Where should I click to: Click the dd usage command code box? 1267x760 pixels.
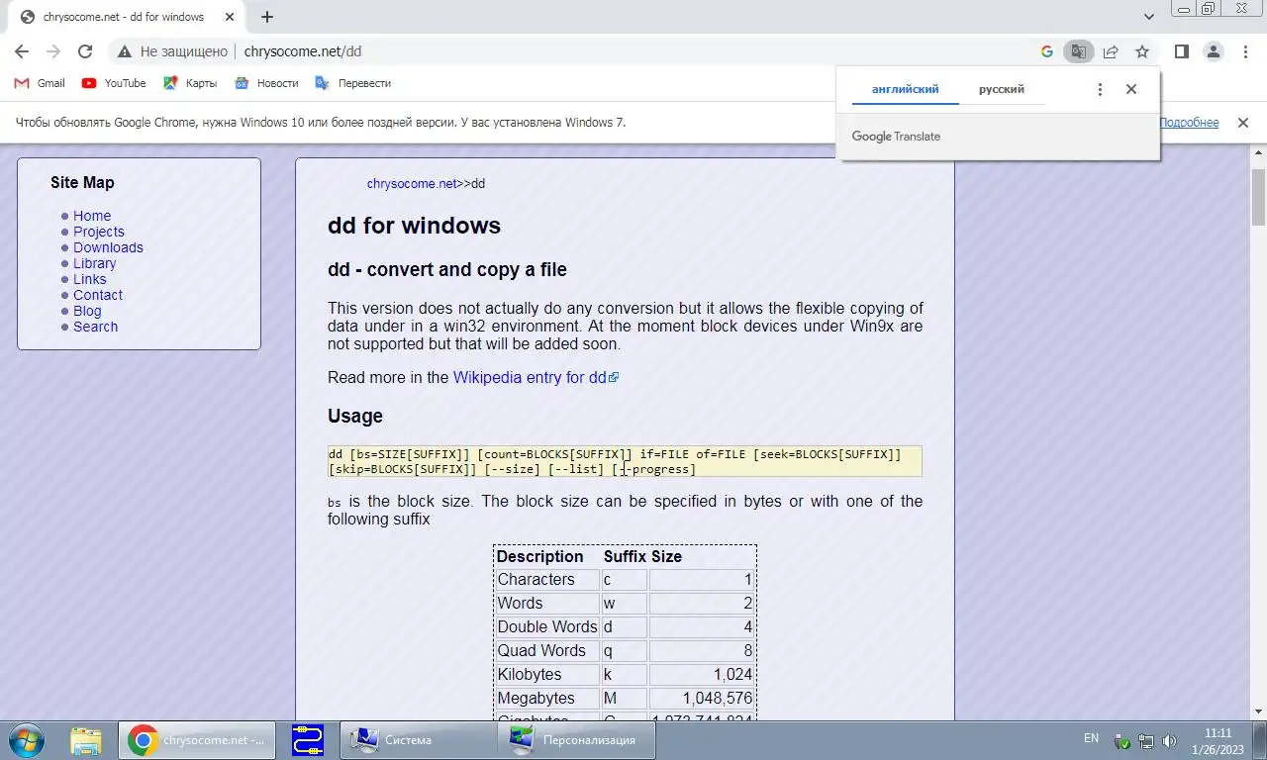tap(625, 461)
